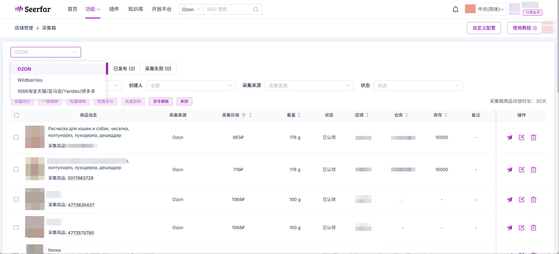The height and width of the screenshot is (254, 559).
Task: Click the SKU search magnifier icon
Action: pyautogui.click(x=256, y=9)
